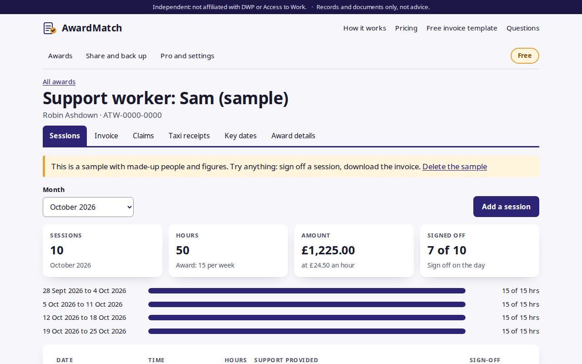Switch to the Invoice tab
Viewport: 582px width, 364px height.
point(106,136)
